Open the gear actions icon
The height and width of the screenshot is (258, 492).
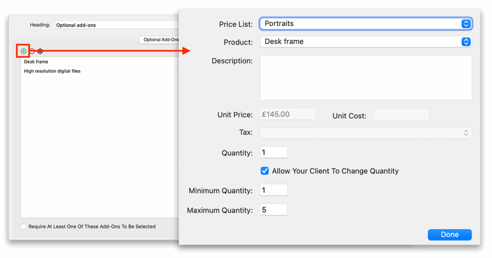tap(40, 51)
